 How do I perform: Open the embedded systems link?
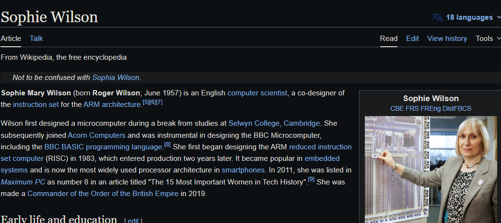pos(322,158)
